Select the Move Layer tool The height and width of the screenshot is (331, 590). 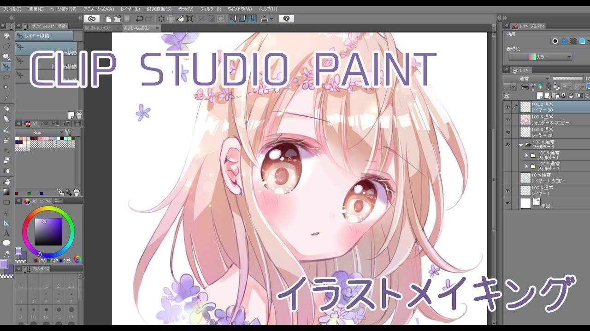coord(6,67)
